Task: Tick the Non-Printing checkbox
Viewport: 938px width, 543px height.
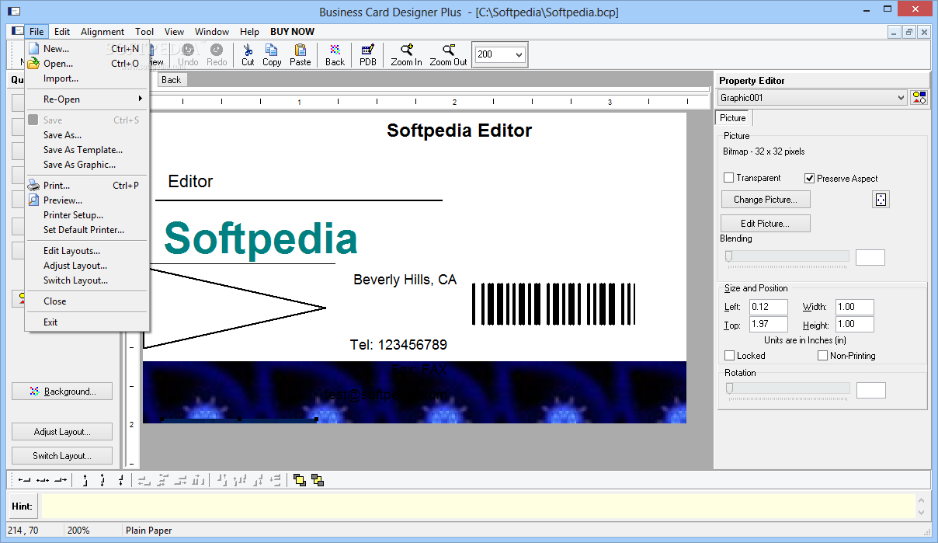Action: click(x=822, y=356)
